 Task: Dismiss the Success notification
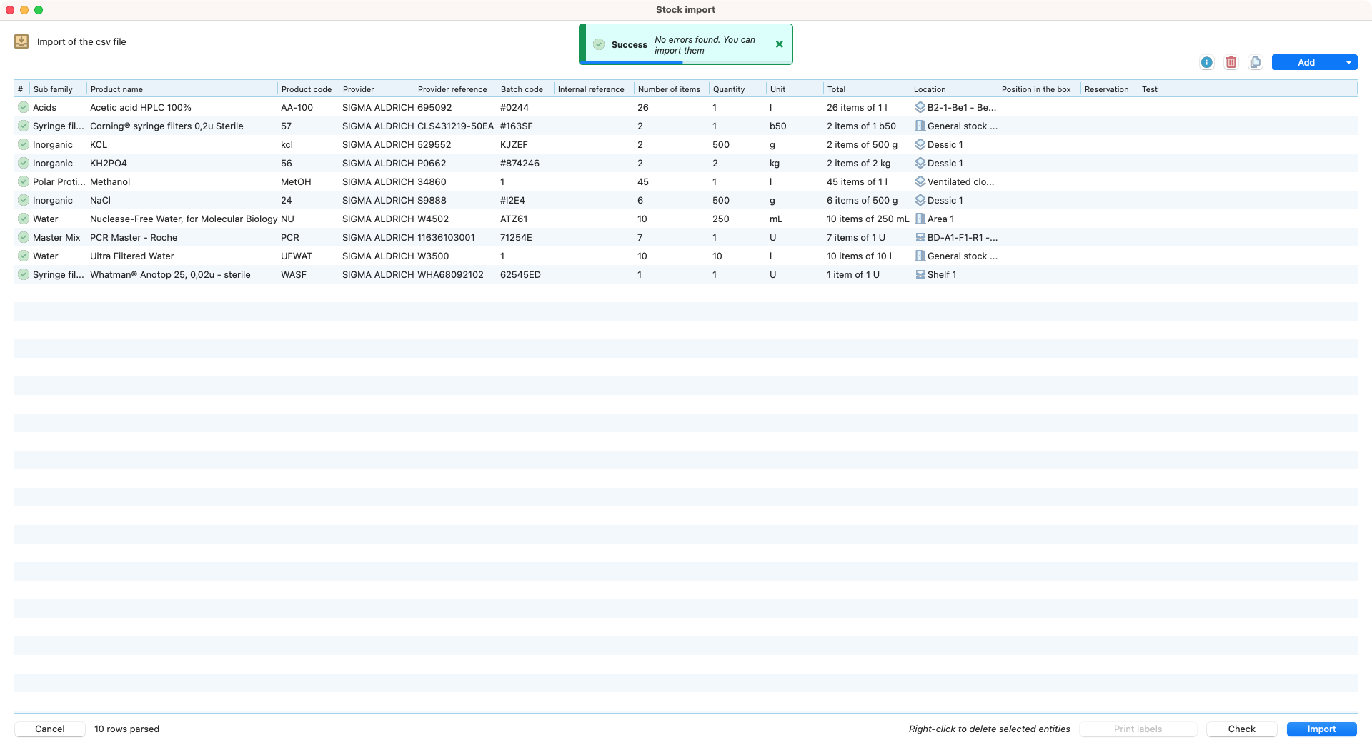pos(779,44)
